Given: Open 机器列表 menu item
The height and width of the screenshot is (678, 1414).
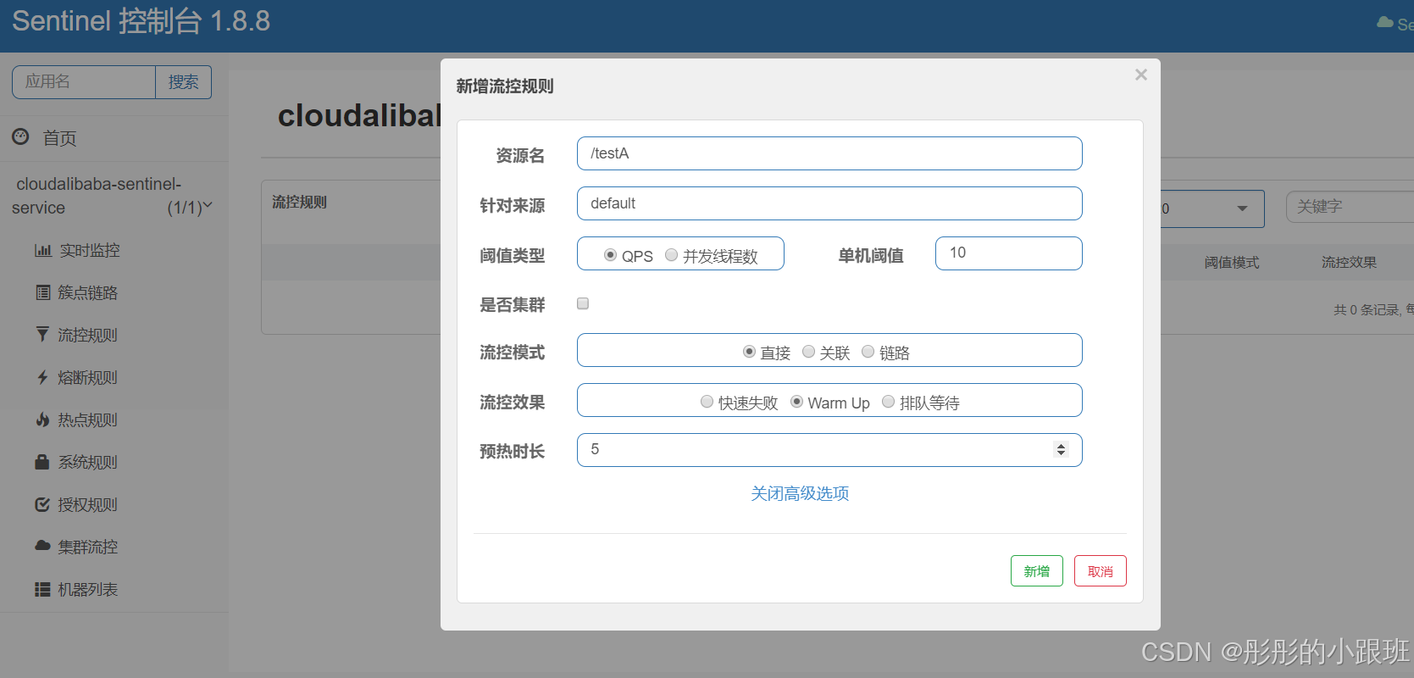Looking at the screenshot, I should pyautogui.click(x=88, y=590).
